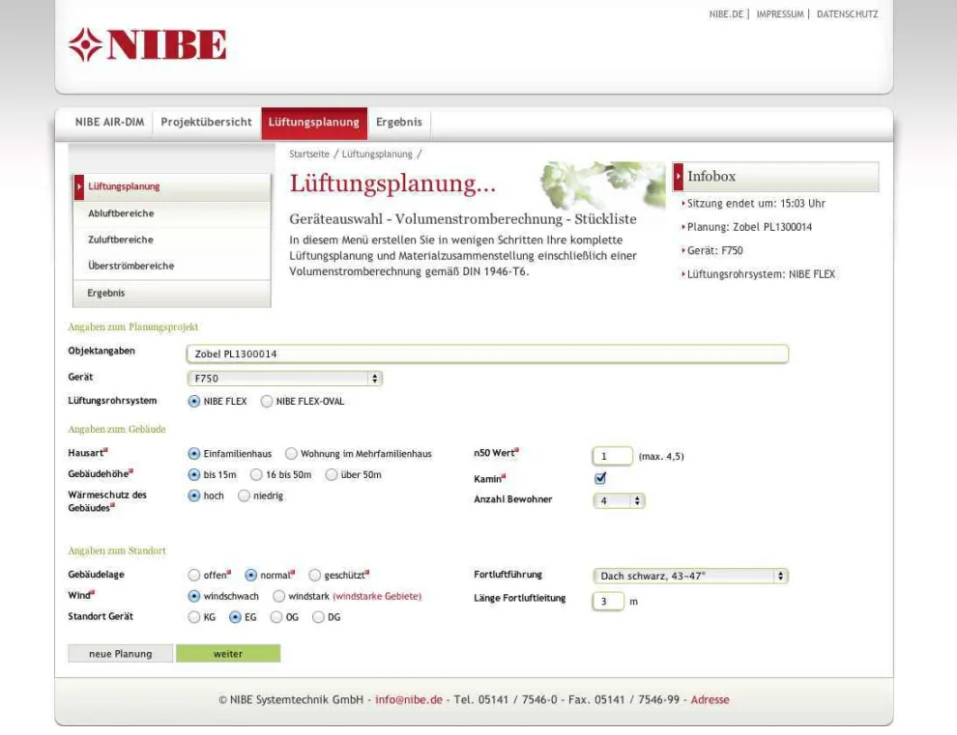The width and height of the screenshot is (957, 735).
Task: Click the Gebäudehöhe help marker
Action: pyautogui.click(x=130, y=471)
